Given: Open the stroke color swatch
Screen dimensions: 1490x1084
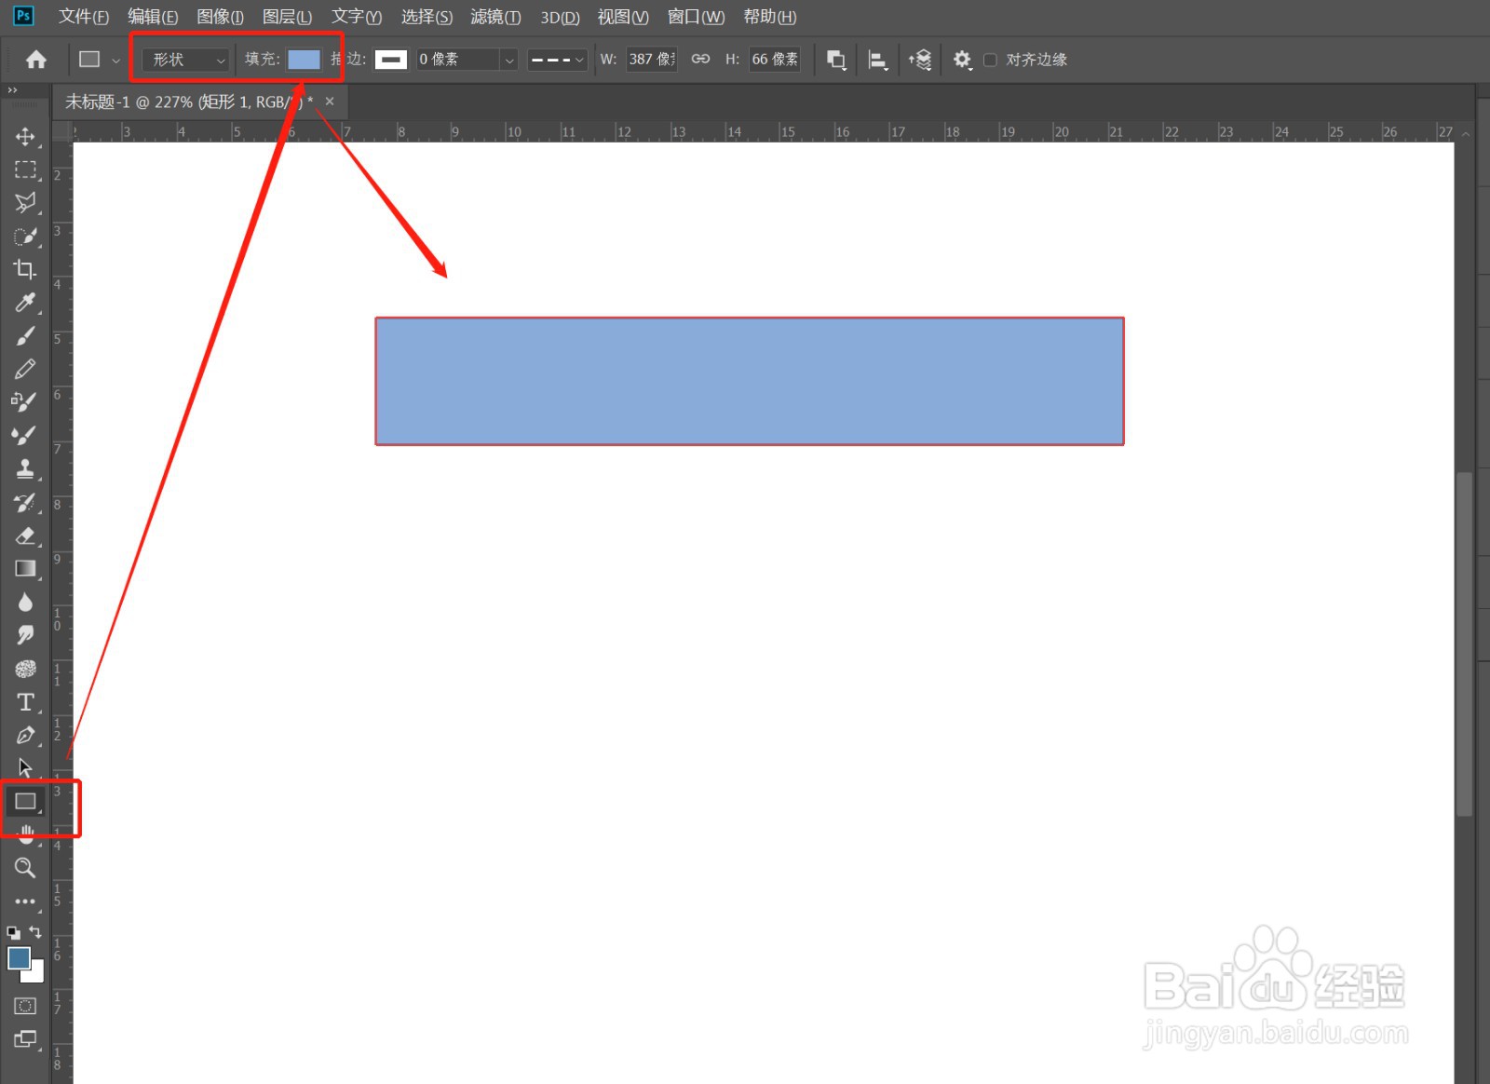Looking at the screenshot, I should (x=391, y=60).
